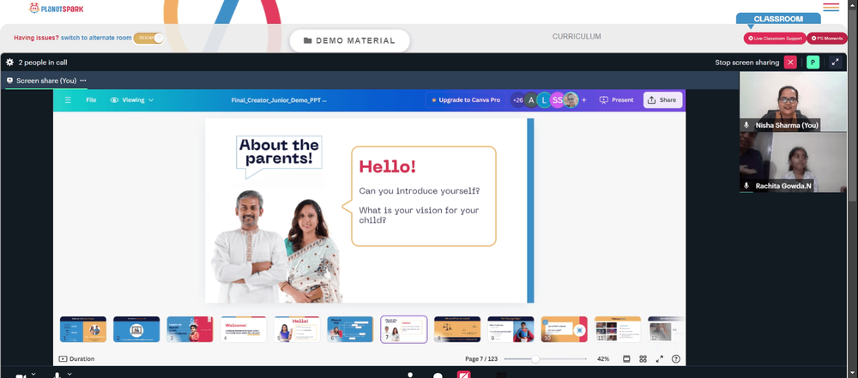Click the Page 7 / 123 indicator
This screenshot has height=378, width=858.
tap(481, 359)
